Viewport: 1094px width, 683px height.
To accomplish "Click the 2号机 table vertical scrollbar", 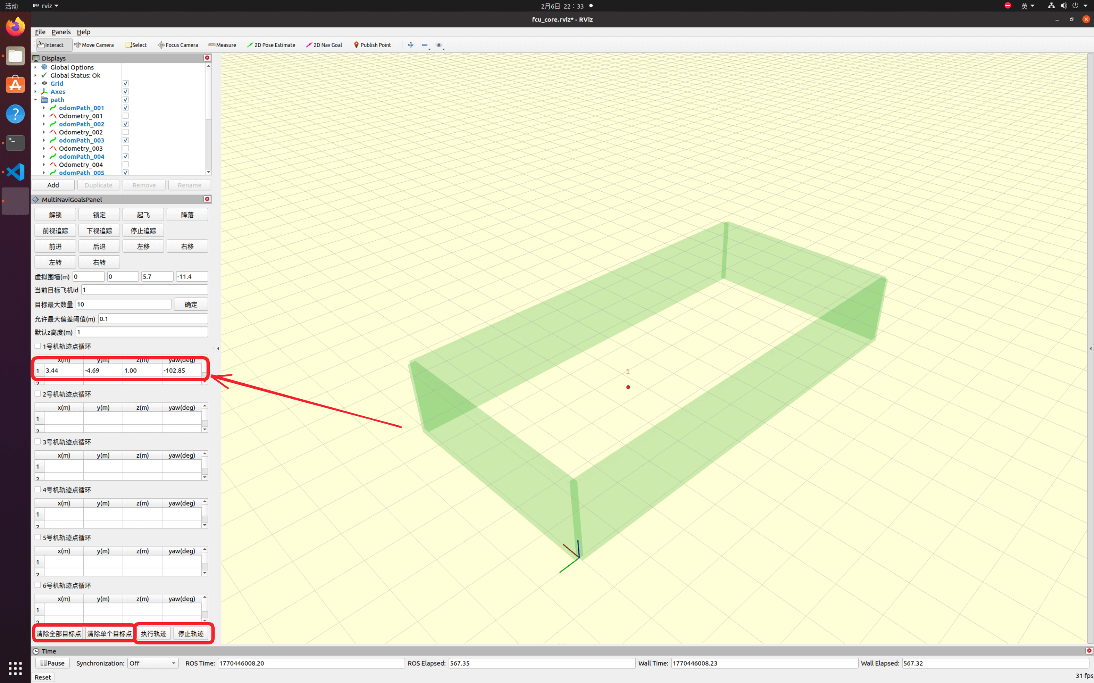I will tap(205, 417).
